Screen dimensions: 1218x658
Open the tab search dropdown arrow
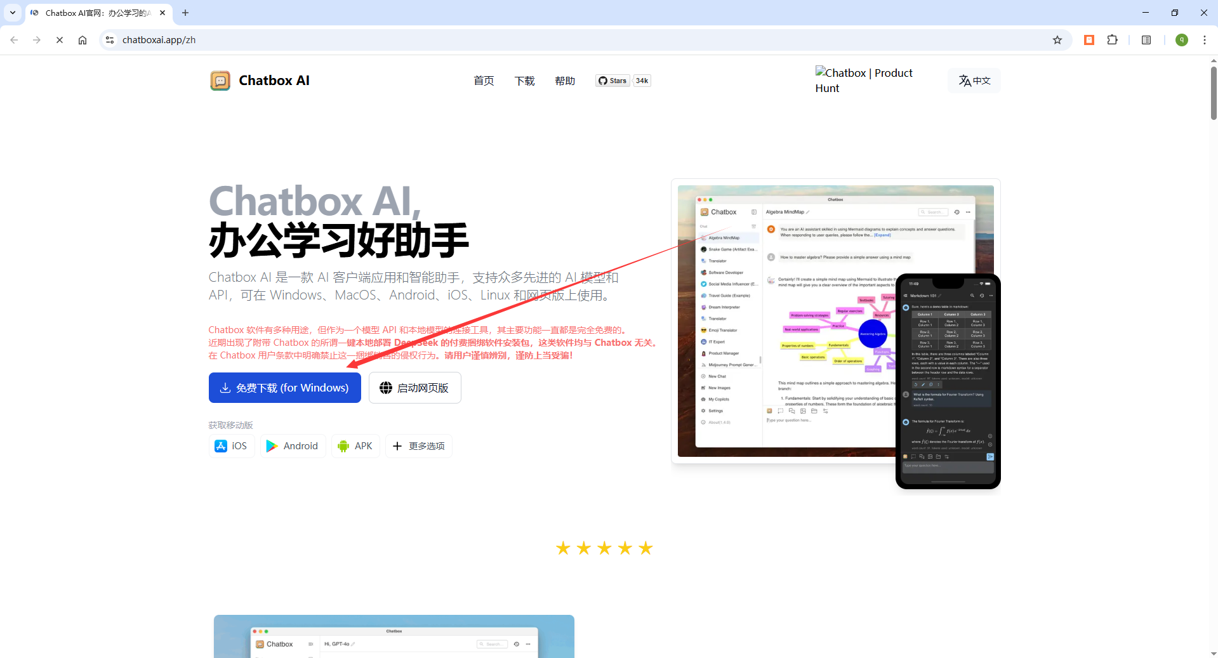coord(13,13)
